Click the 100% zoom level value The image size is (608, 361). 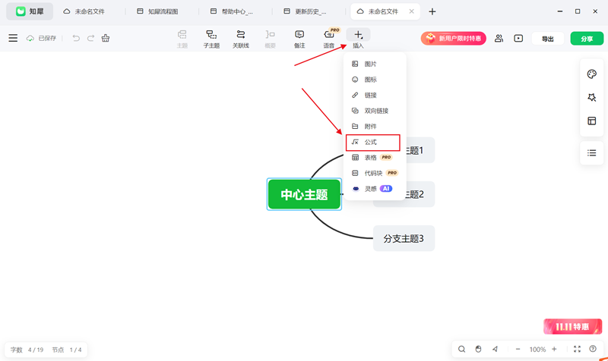point(537,350)
